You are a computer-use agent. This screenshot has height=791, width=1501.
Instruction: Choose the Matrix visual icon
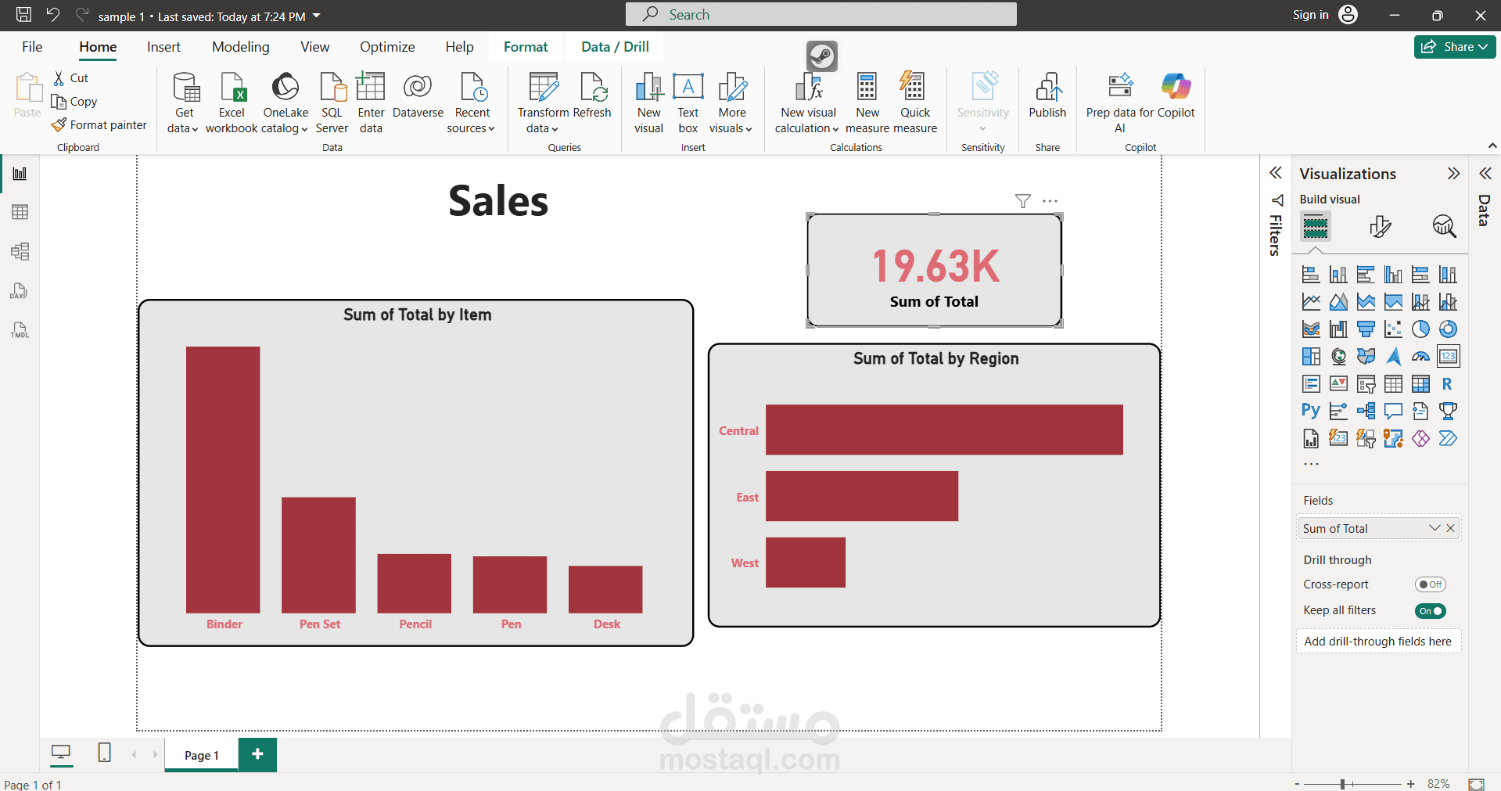coord(1420,384)
